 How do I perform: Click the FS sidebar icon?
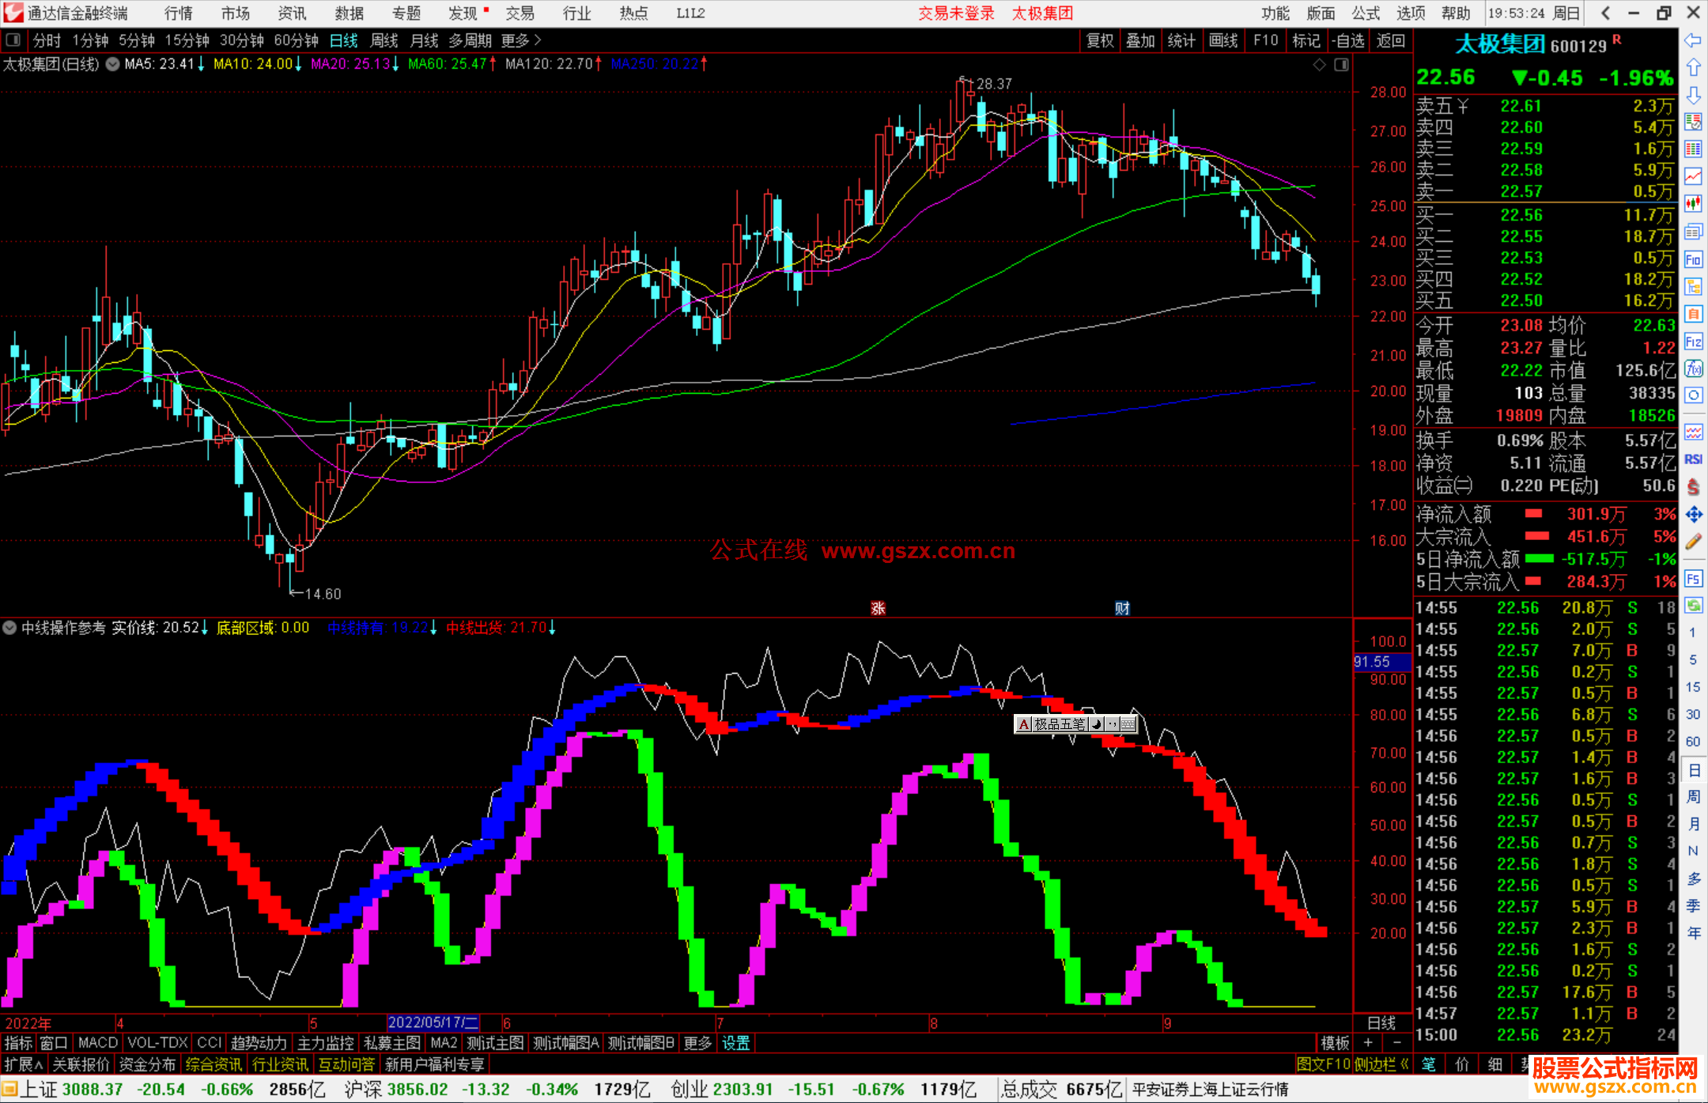(x=1693, y=579)
